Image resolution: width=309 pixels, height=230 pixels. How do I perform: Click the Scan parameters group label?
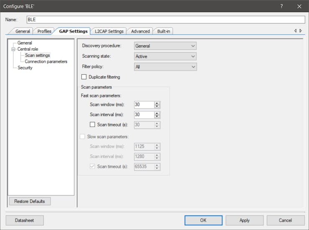pyautogui.click(x=96, y=87)
